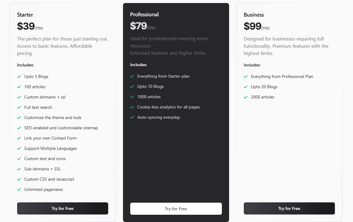This screenshot has width=353, height=222.
Task: Click the $39/mo price label
Action: coord(30,26)
